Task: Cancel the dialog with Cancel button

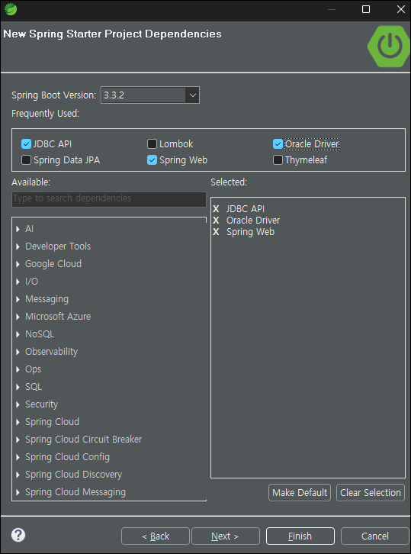Action: click(374, 536)
